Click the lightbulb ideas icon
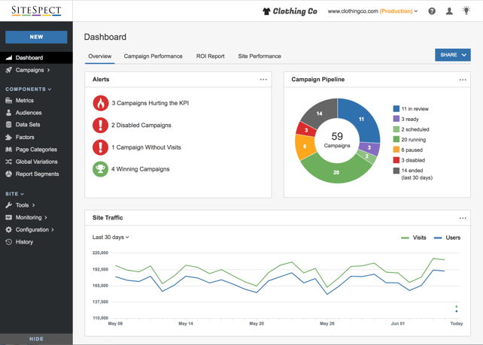The image size is (483, 345). coord(466,11)
